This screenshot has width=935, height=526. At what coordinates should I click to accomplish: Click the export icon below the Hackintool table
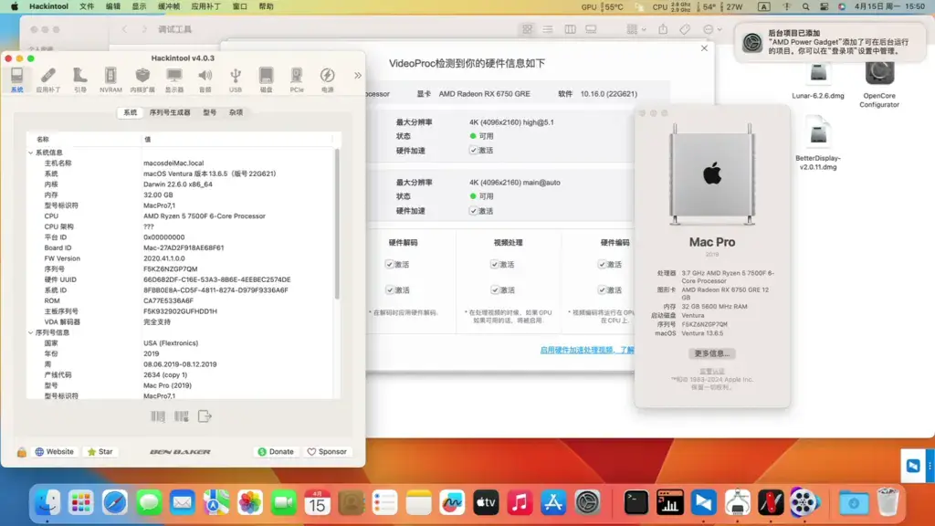[x=205, y=416]
